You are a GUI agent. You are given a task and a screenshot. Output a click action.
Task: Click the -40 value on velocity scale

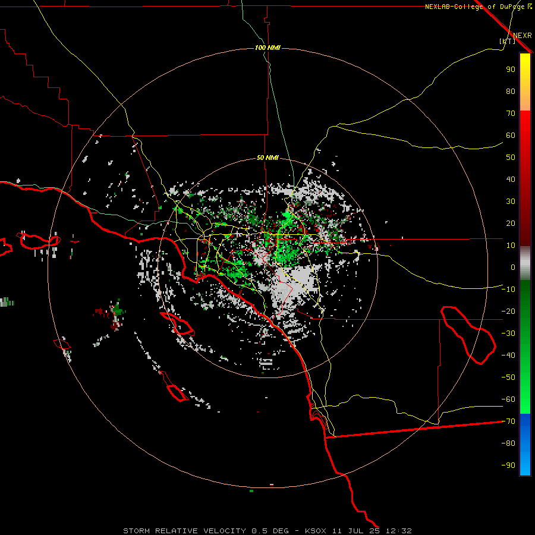pos(508,355)
